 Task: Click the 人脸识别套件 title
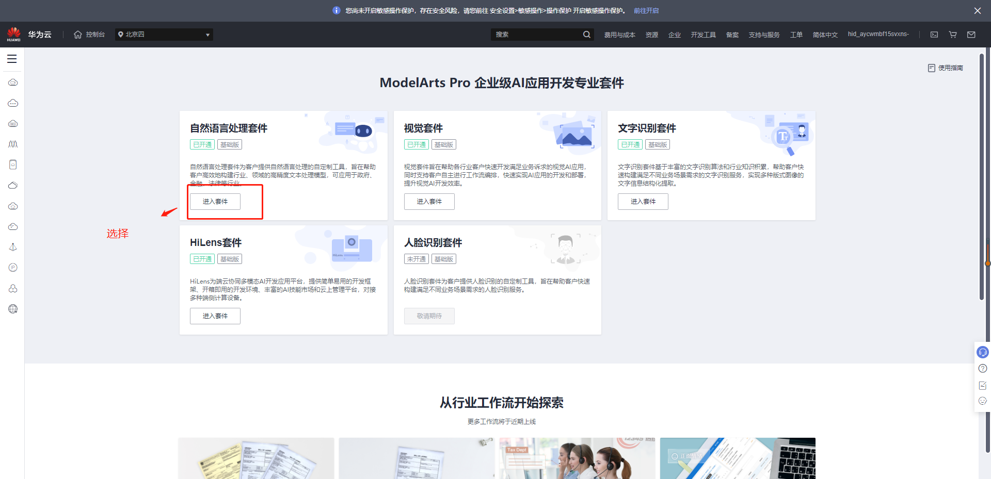433,242
